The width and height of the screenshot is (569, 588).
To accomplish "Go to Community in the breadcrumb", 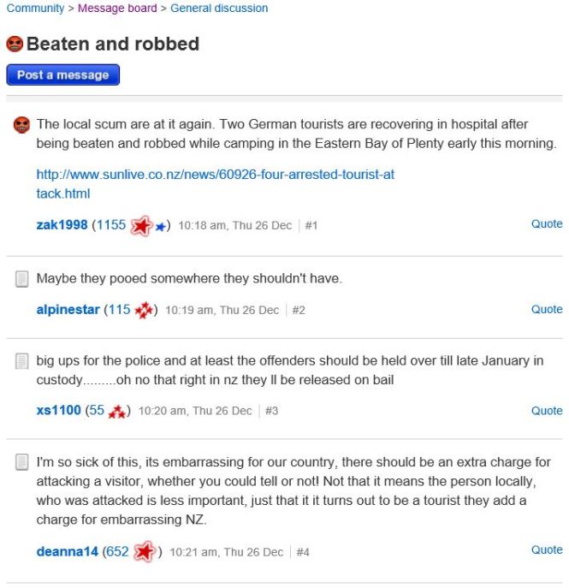I will [x=35, y=9].
